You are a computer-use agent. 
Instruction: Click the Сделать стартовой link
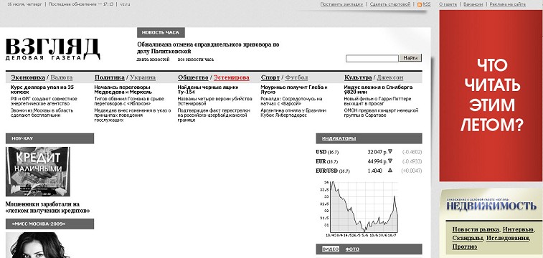[x=390, y=4]
